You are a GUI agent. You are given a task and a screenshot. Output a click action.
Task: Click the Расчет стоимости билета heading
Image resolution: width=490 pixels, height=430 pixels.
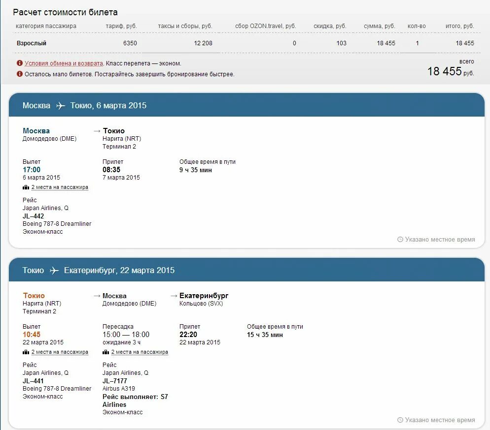click(65, 12)
